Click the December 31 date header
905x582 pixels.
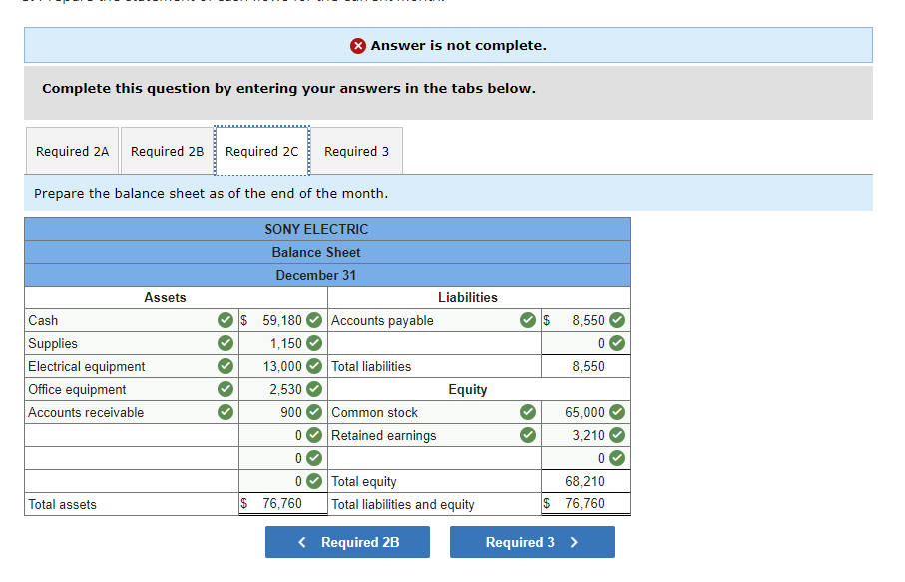315,275
